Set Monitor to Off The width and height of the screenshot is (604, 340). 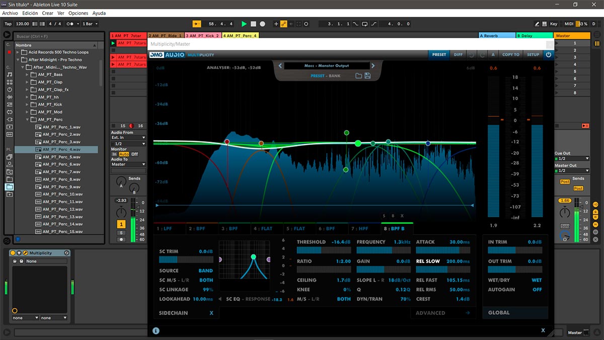pos(134,154)
